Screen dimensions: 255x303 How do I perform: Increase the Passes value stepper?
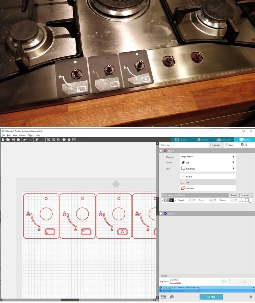click(236, 199)
